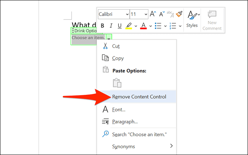Open the Styles gallery
The height and width of the screenshot is (155, 248).
192,19
